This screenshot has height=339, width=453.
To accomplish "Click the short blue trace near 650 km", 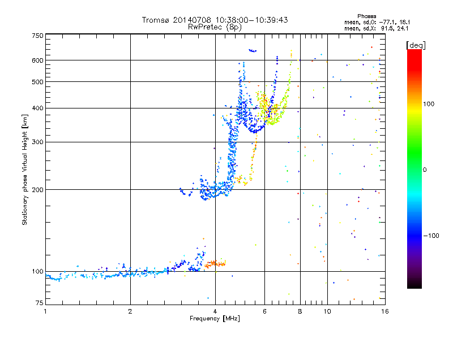I will [253, 51].
